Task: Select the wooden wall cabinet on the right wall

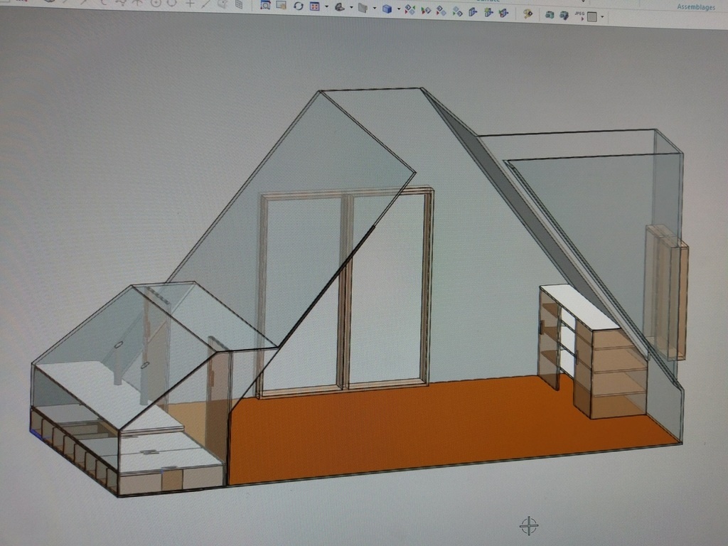Action: pos(667,292)
